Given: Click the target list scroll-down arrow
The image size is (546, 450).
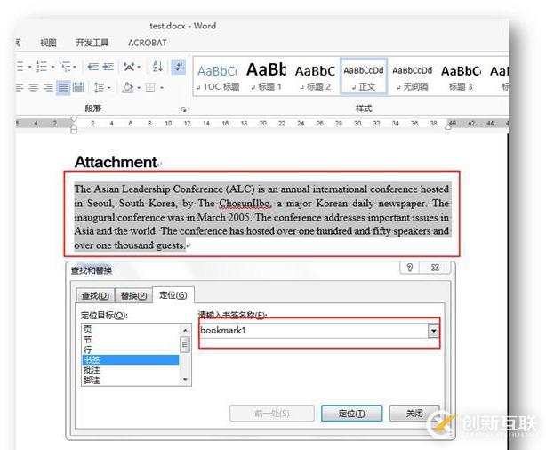Looking at the screenshot, I should point(185,379).
